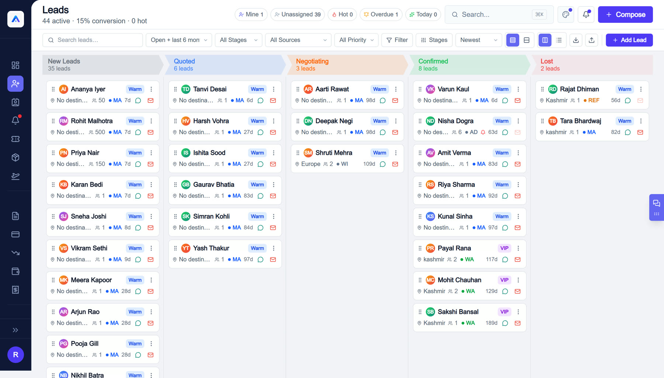
Task: Click the upload import icon
Action: 592,40
